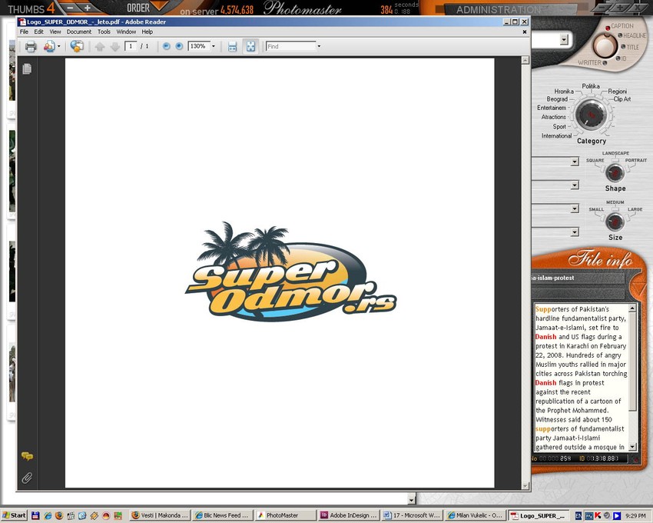The width and height of the screenshot is (653, 523).
Task: Open the Comments panel speech bubble icon
Action: click(27, 457)
